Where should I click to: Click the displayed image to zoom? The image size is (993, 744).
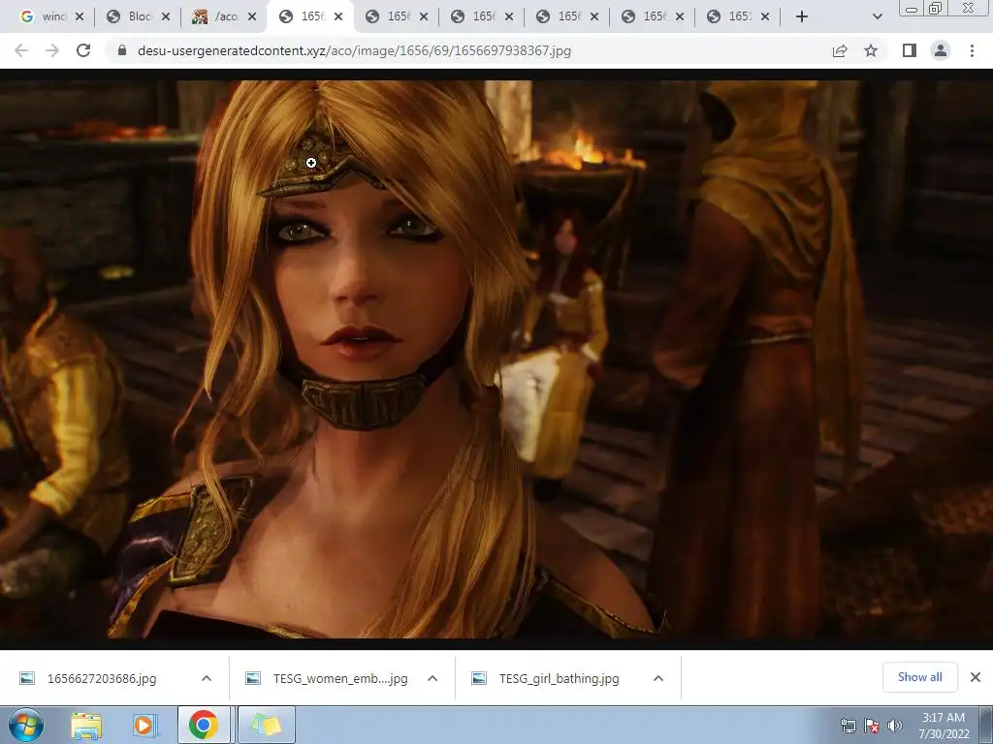click(496, 358)
